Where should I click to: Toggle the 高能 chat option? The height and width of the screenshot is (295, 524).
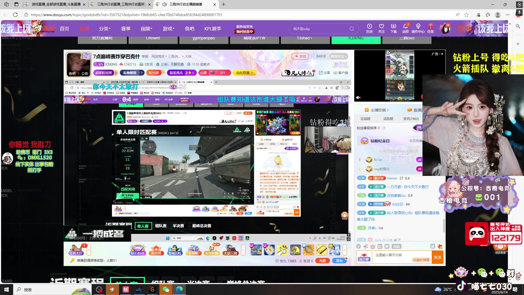396,246
